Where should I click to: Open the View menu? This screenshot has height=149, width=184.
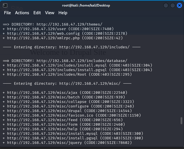pos(50,13)
